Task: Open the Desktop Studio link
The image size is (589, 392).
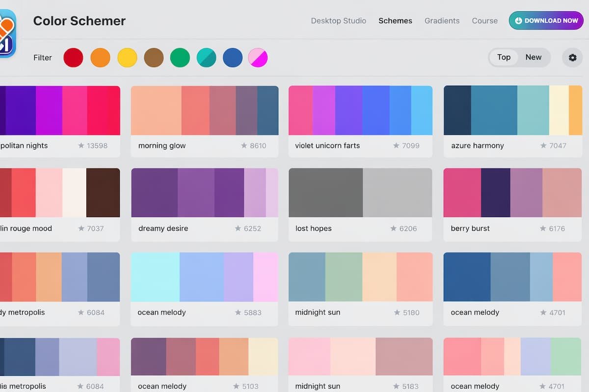Action: pos(338,21)
